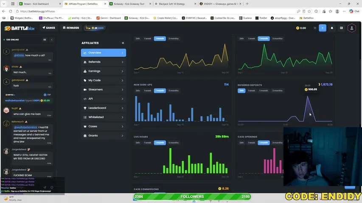Screen dimensions: 362x203
Task: Add page to favorites star icon
Action: tap(309, 11)
